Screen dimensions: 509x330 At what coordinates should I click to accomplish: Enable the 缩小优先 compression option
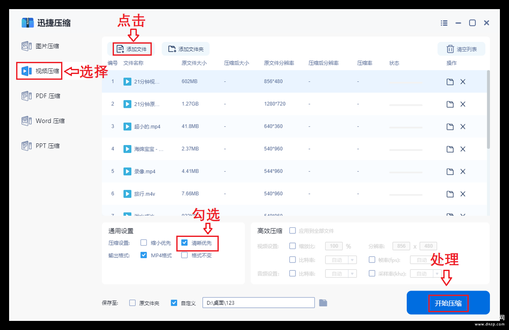click(143, 243)
